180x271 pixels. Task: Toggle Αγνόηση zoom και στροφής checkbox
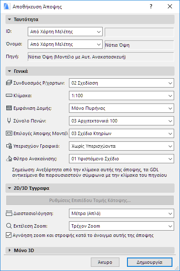pyautogui.click(x=9, y=235)
